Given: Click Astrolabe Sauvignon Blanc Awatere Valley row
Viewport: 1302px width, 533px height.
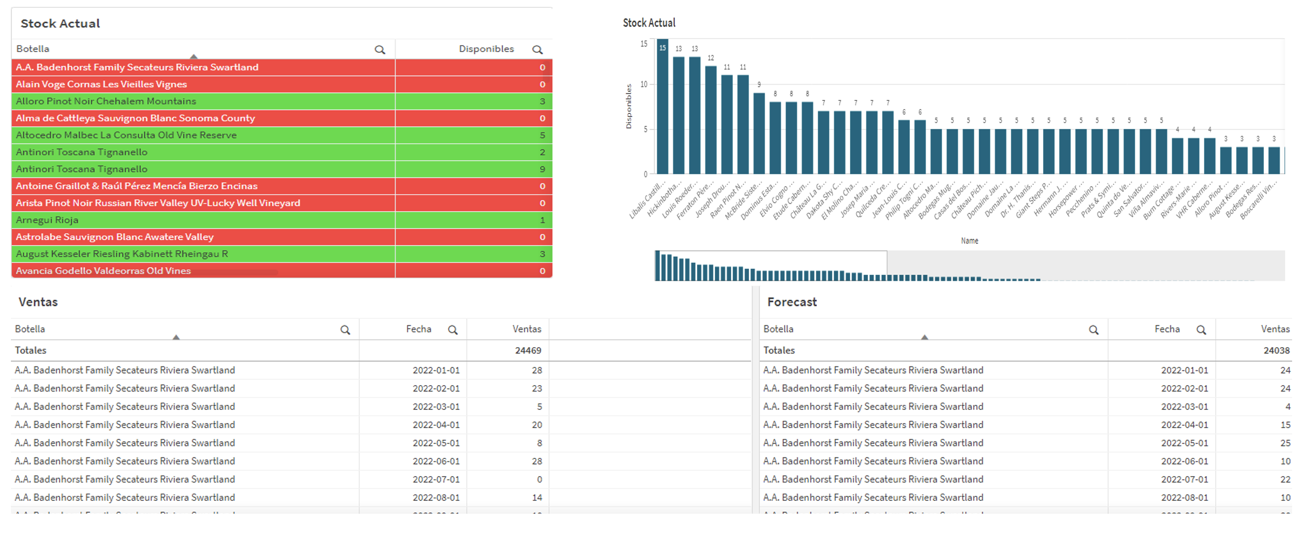Looking at the screenshot, I should (202, 237).
